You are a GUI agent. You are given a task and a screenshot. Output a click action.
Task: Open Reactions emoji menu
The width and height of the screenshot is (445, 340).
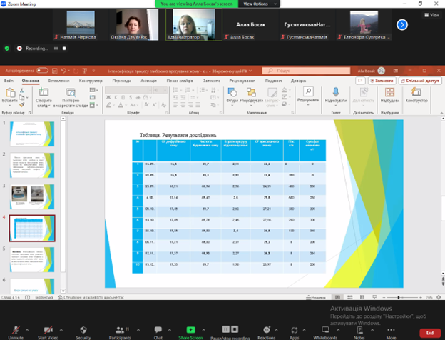tap(267, 330)
